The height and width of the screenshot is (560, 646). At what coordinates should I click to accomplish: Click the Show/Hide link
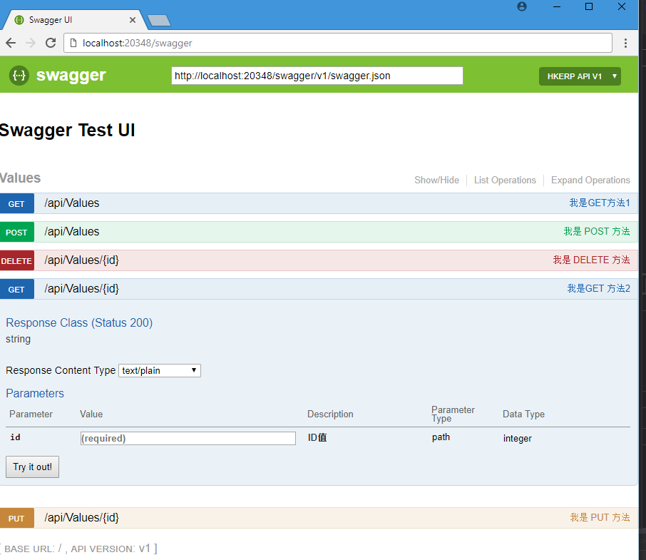(x=436, y=180)
